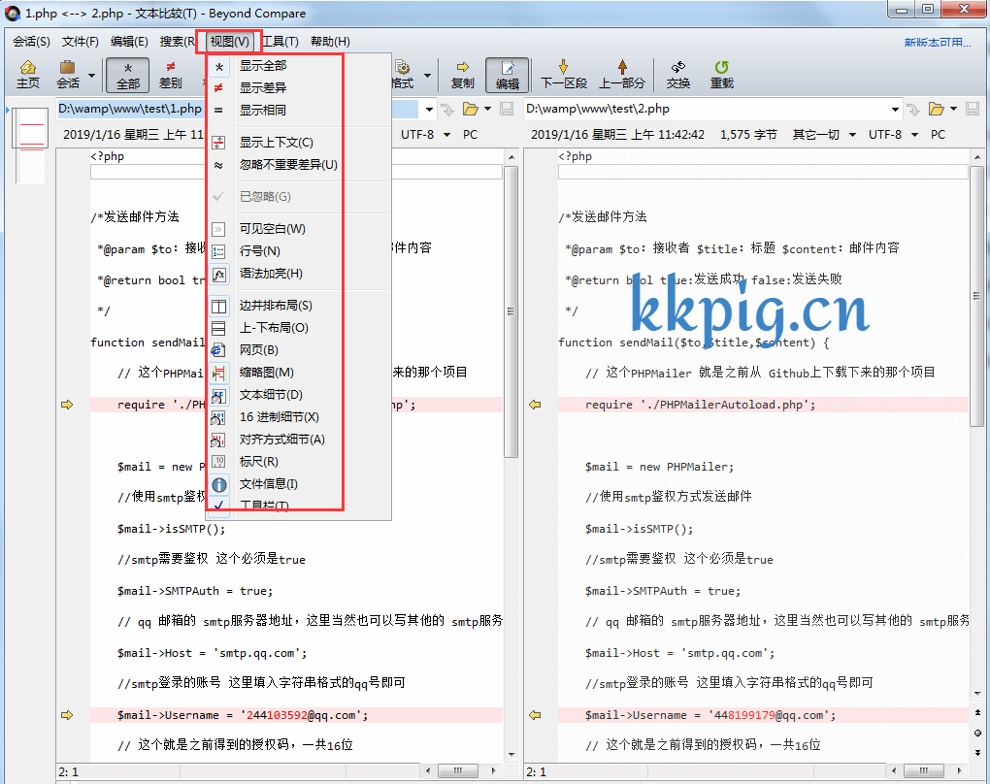
Task: Expand the 格式 toolbar dropdown arrow
Action: coord(427,75)
